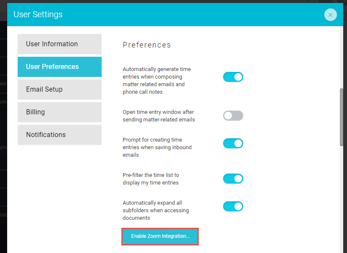Click 'Prompt for creating time entries' label
Screen dimensions: 347x253
[157, 147]
